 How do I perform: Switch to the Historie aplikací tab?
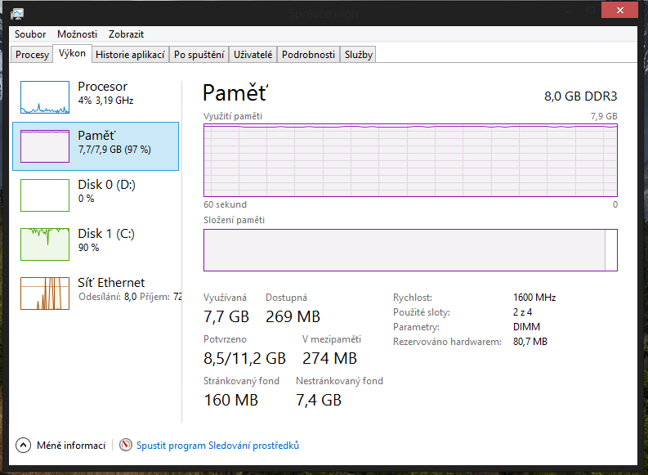tap(131, 55)
